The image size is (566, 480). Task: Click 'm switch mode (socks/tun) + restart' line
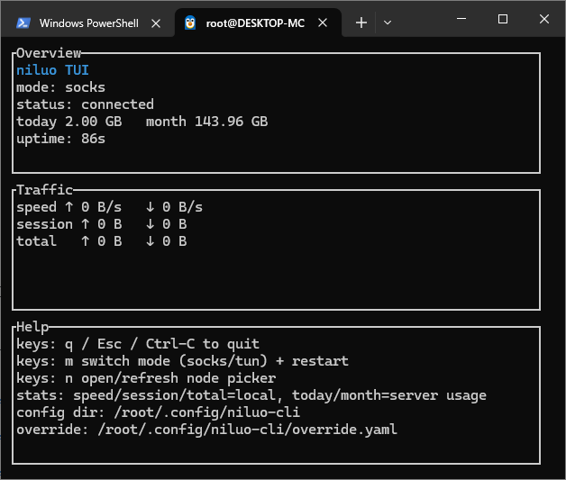pyautogui.click(x=183, y=361)
